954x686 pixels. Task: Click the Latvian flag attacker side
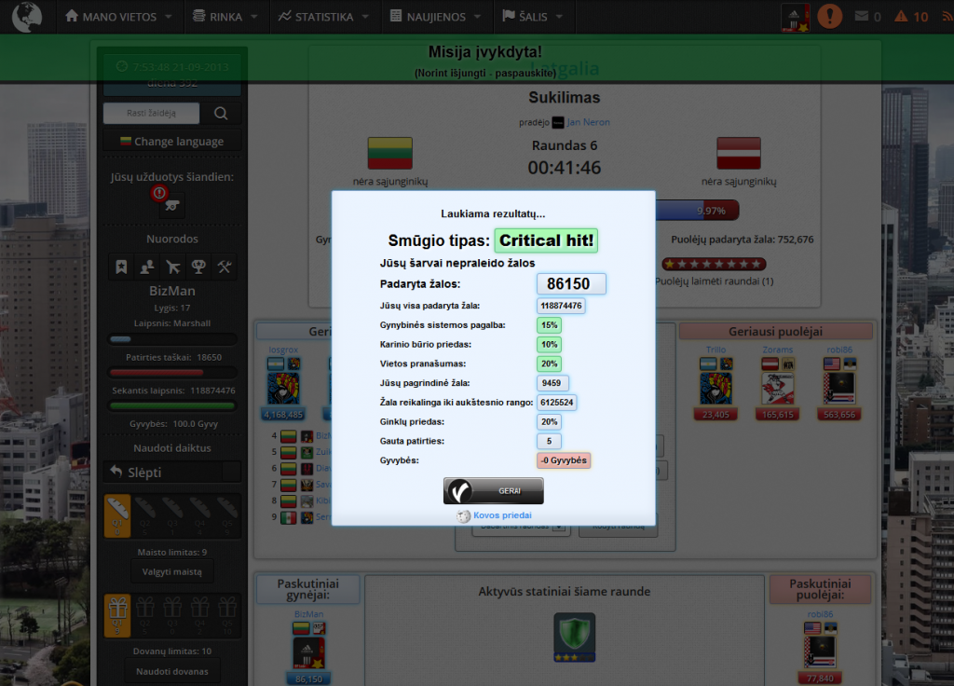point(739,154)
